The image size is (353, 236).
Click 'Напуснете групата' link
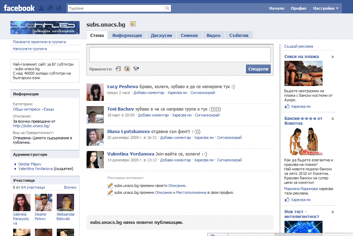[x=30, y=49]
